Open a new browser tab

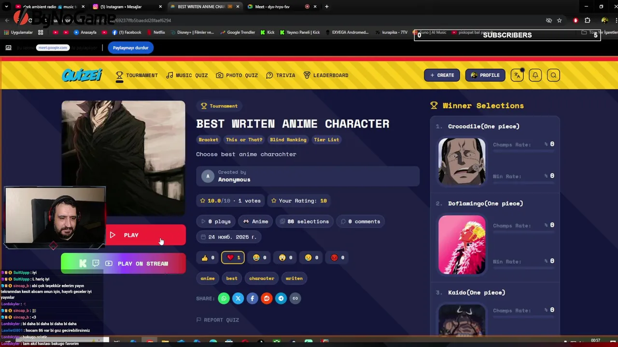pyautogui.click(x=327, y=7)
